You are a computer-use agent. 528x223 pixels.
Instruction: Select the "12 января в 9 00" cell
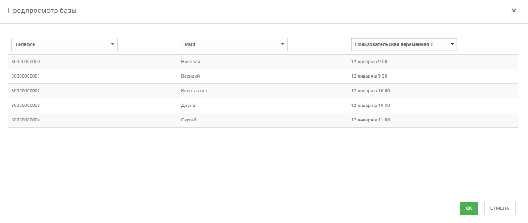(x=369, y=62)
